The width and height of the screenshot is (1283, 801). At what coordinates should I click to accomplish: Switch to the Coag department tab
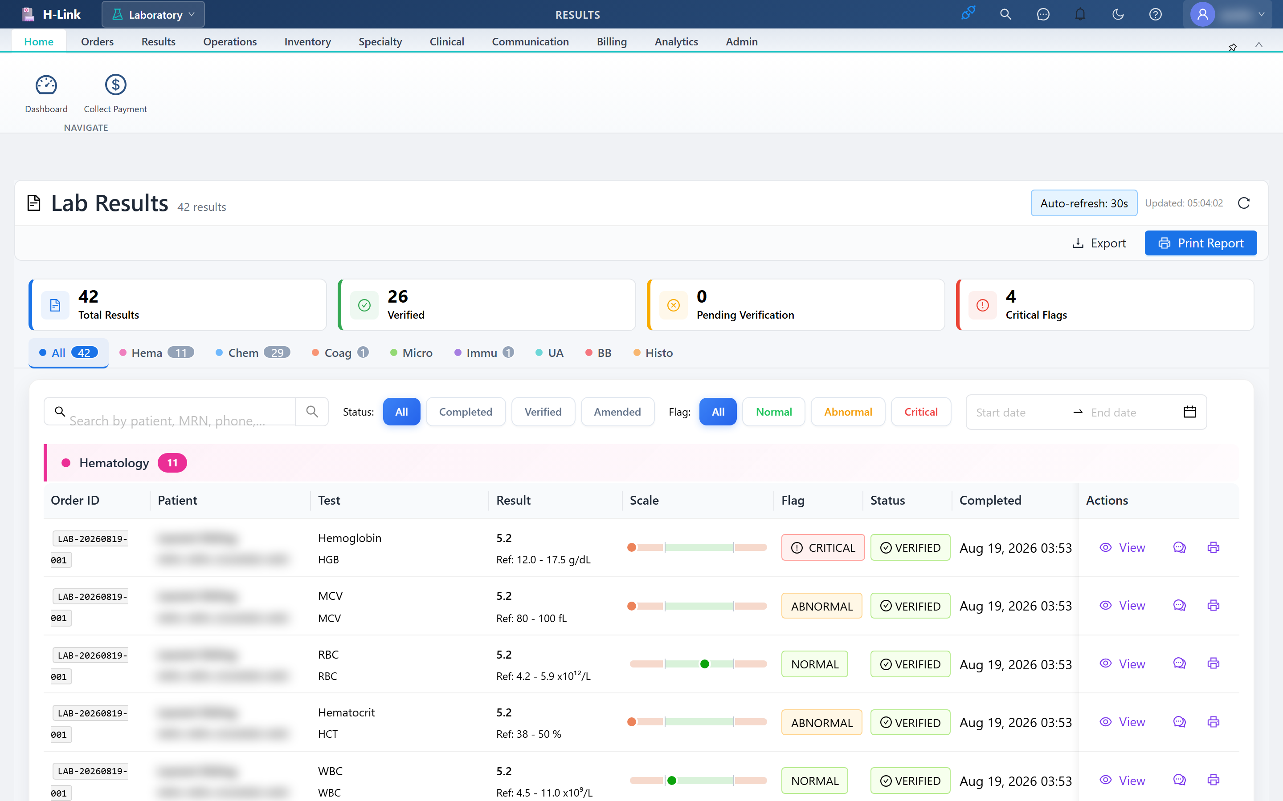[340, 353]
